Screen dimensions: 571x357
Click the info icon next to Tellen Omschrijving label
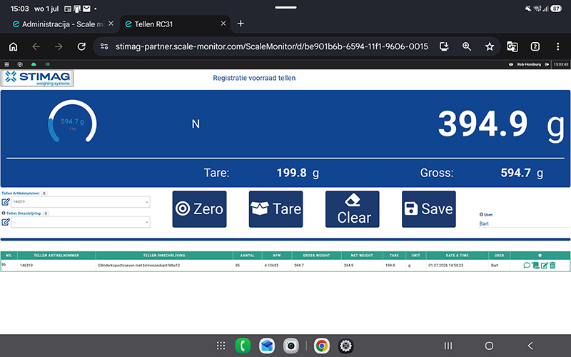point(4,213)
